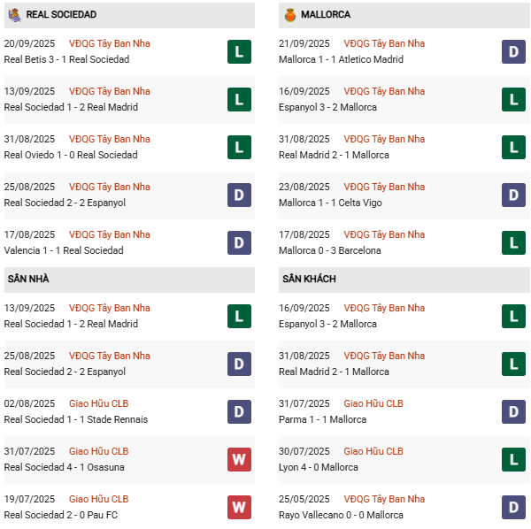The height and width of the screenshot is (529, 531).
Task: Open the Espanyol 3 - 2 Mallorca result dated 16/09/2025 under Mallorca header
Action: coord(327,107)
